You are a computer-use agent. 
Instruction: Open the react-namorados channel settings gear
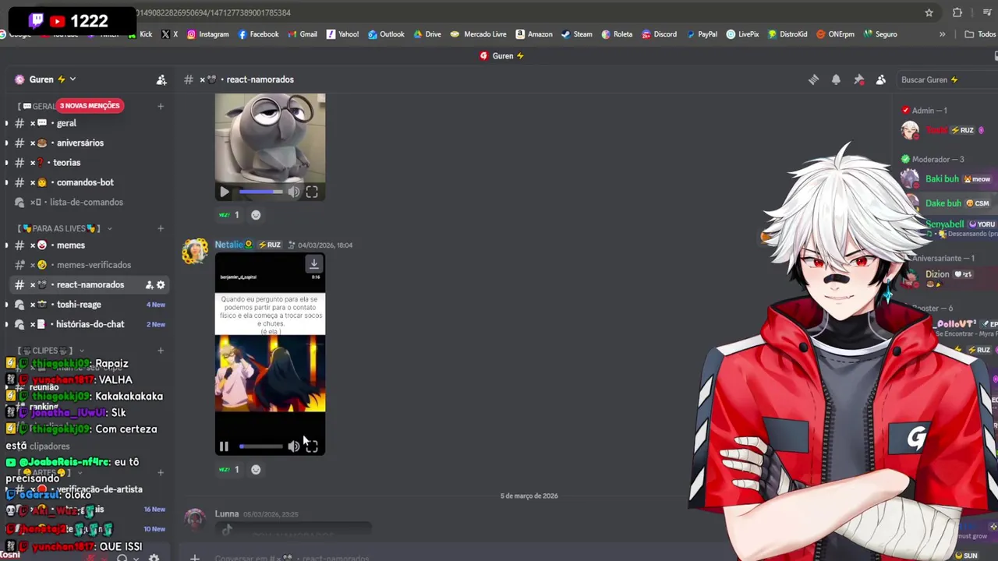(161, 284)
